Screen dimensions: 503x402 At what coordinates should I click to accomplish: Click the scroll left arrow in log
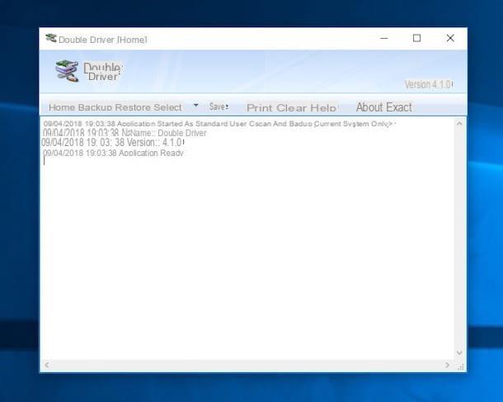point(47,365)
